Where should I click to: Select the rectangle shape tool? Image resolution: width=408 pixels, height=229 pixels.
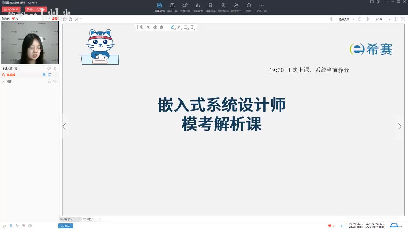[x=186, y=27]
